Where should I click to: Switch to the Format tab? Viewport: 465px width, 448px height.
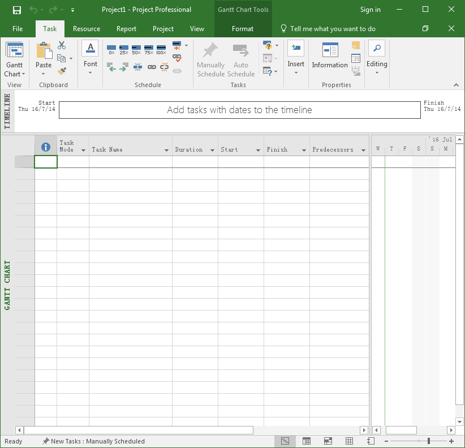coord(243,29)
